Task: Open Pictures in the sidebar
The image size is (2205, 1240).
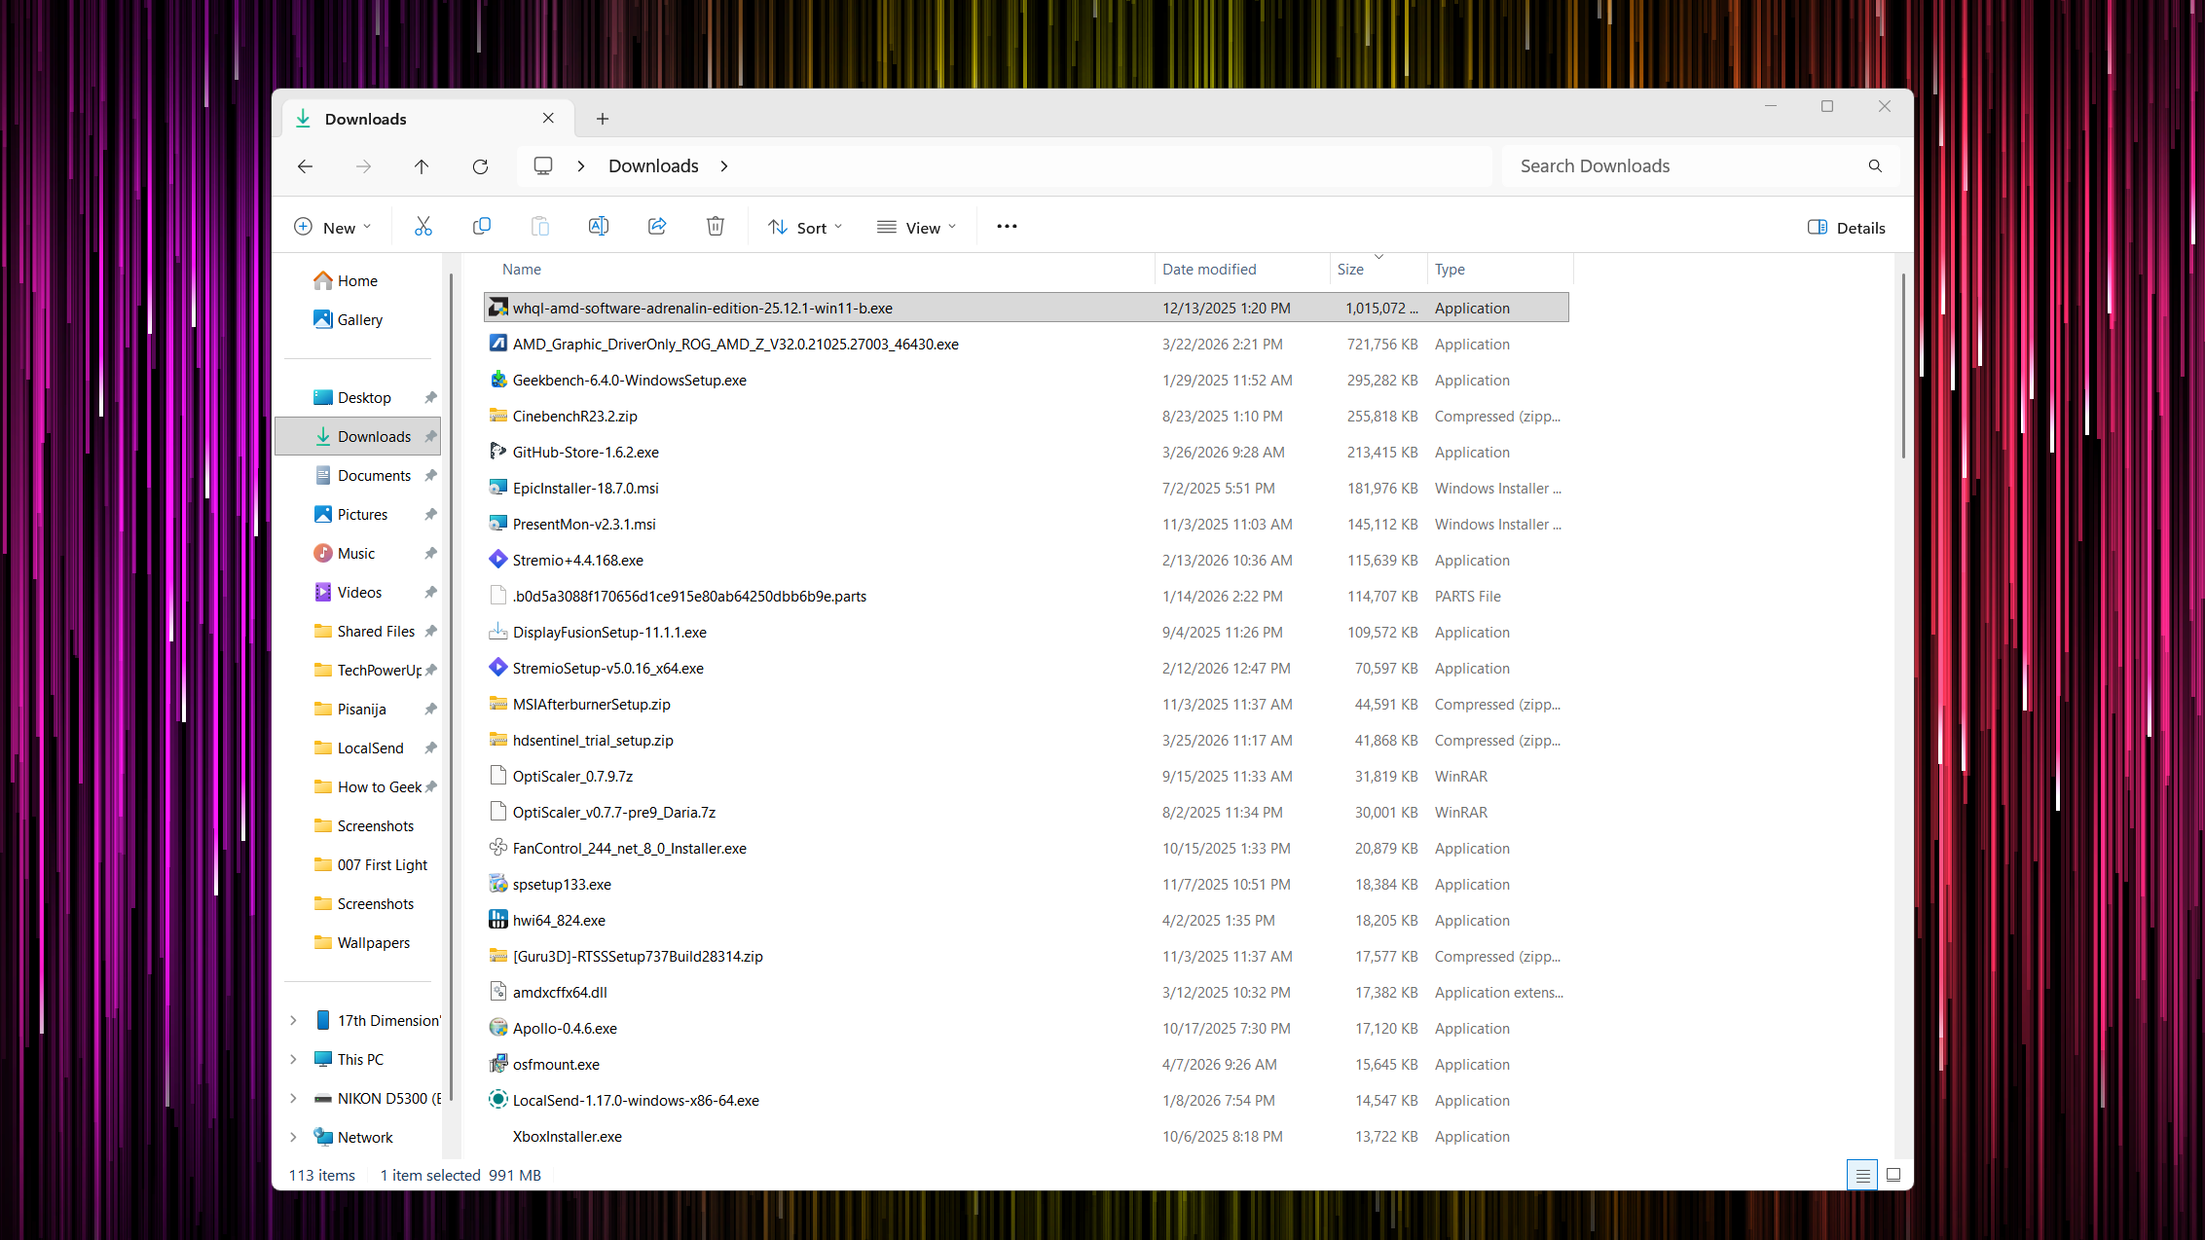Action: 357,514
